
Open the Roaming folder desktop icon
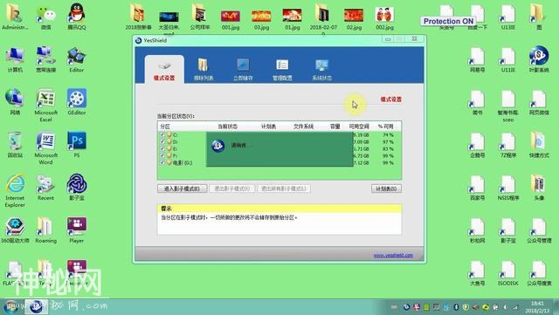(45, 230)
